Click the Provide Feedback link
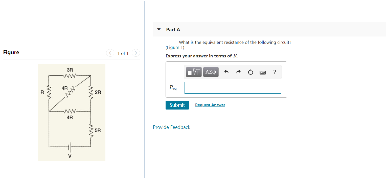Viewport: 386px width, 178px height. pyautogui.click(x=172, y=127)
